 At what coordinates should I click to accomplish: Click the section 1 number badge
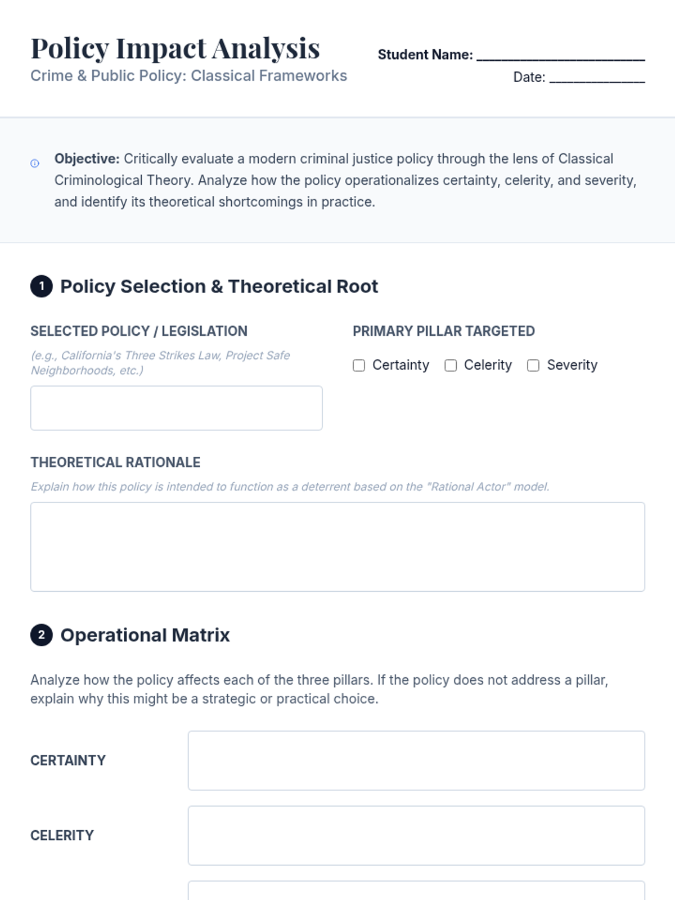(x=41, y=286)
